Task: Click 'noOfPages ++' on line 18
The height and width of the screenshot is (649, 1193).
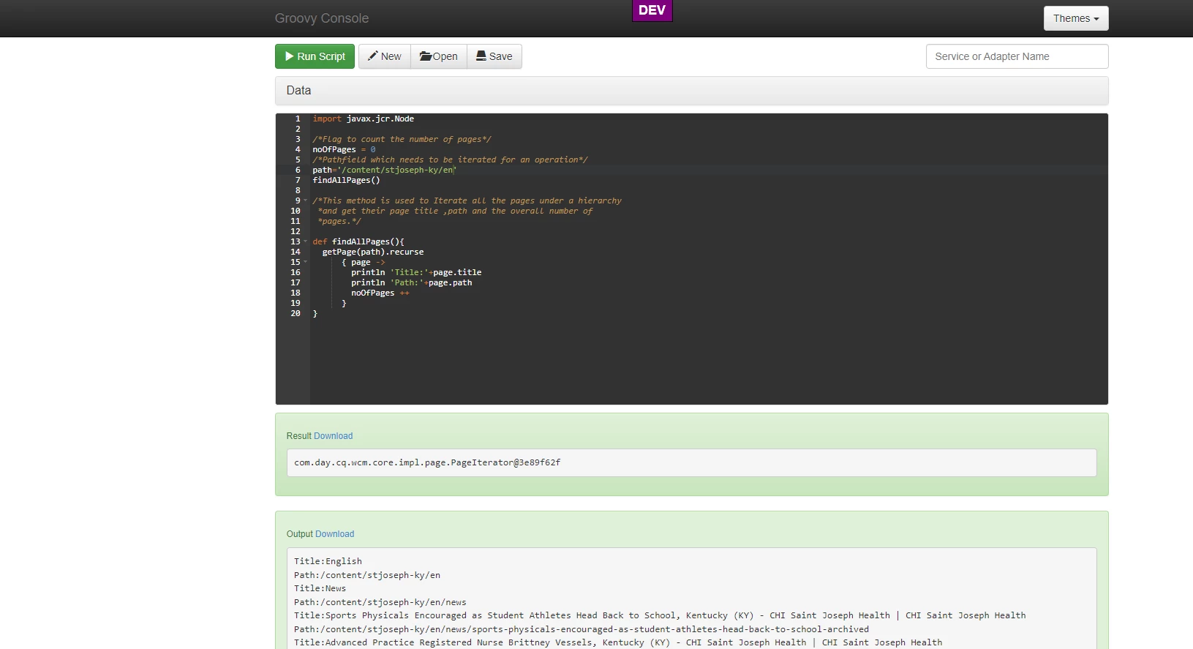Action: [380, 293]
